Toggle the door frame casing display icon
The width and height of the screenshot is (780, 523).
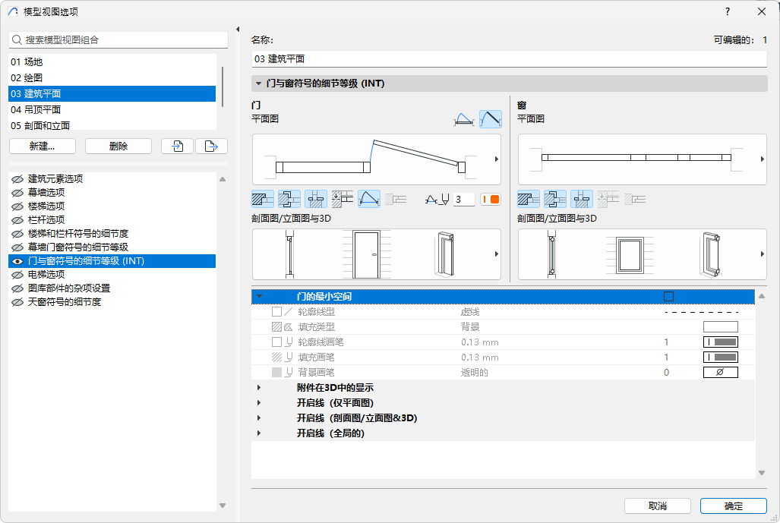(x=289, y=200)
